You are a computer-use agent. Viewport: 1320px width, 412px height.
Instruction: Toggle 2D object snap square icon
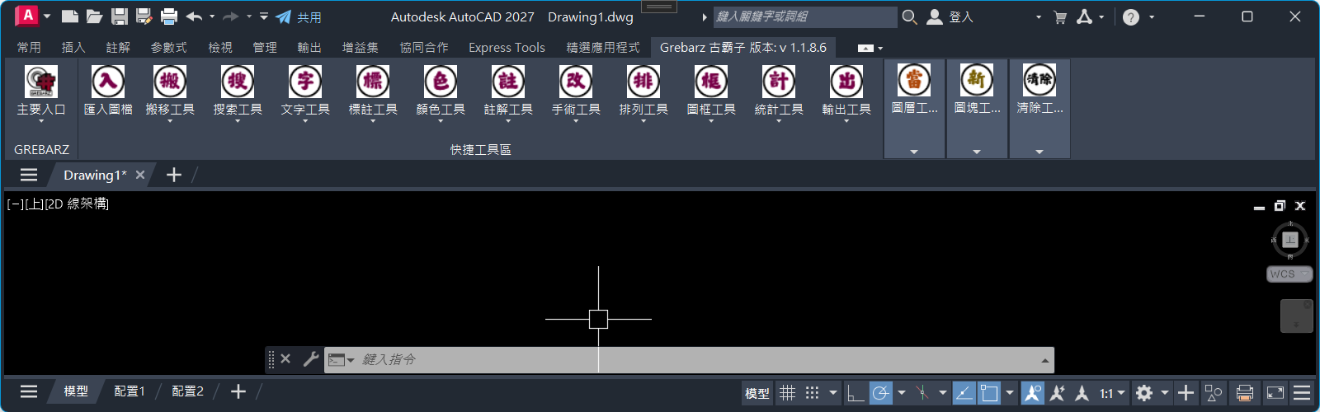(x=988, y=393)
